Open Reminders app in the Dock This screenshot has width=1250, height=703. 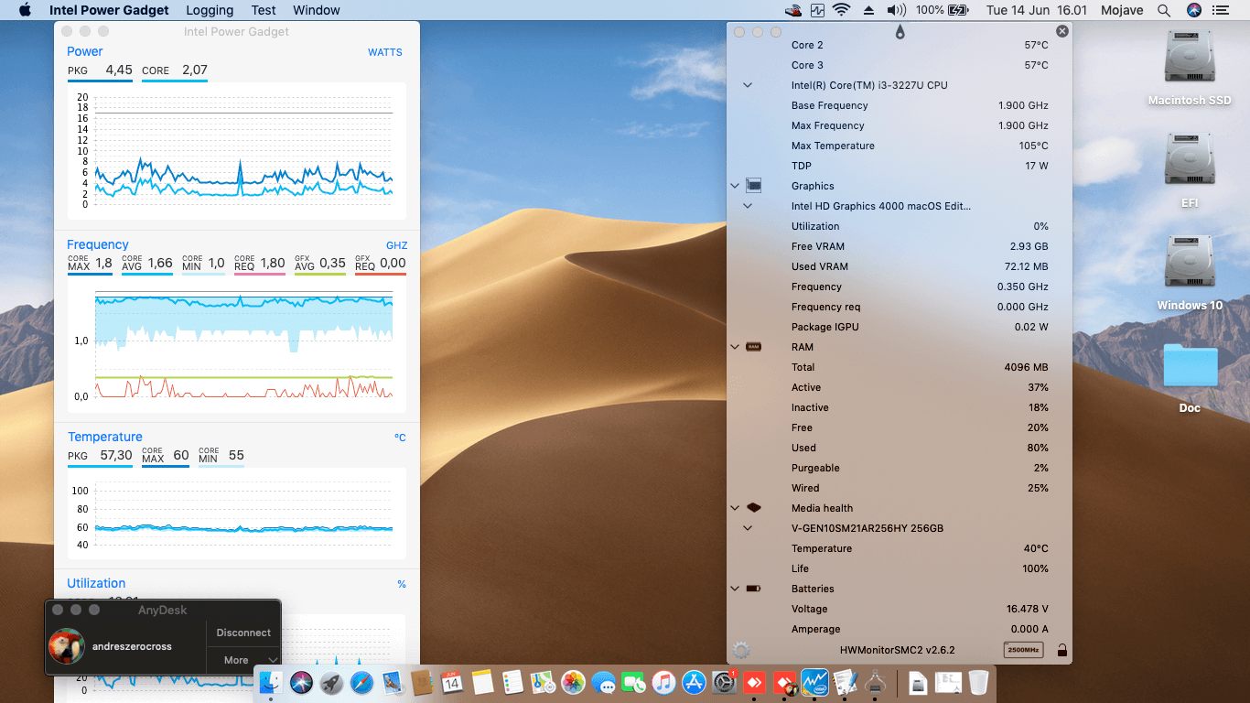pyautogui.click(x=512, y=682)
